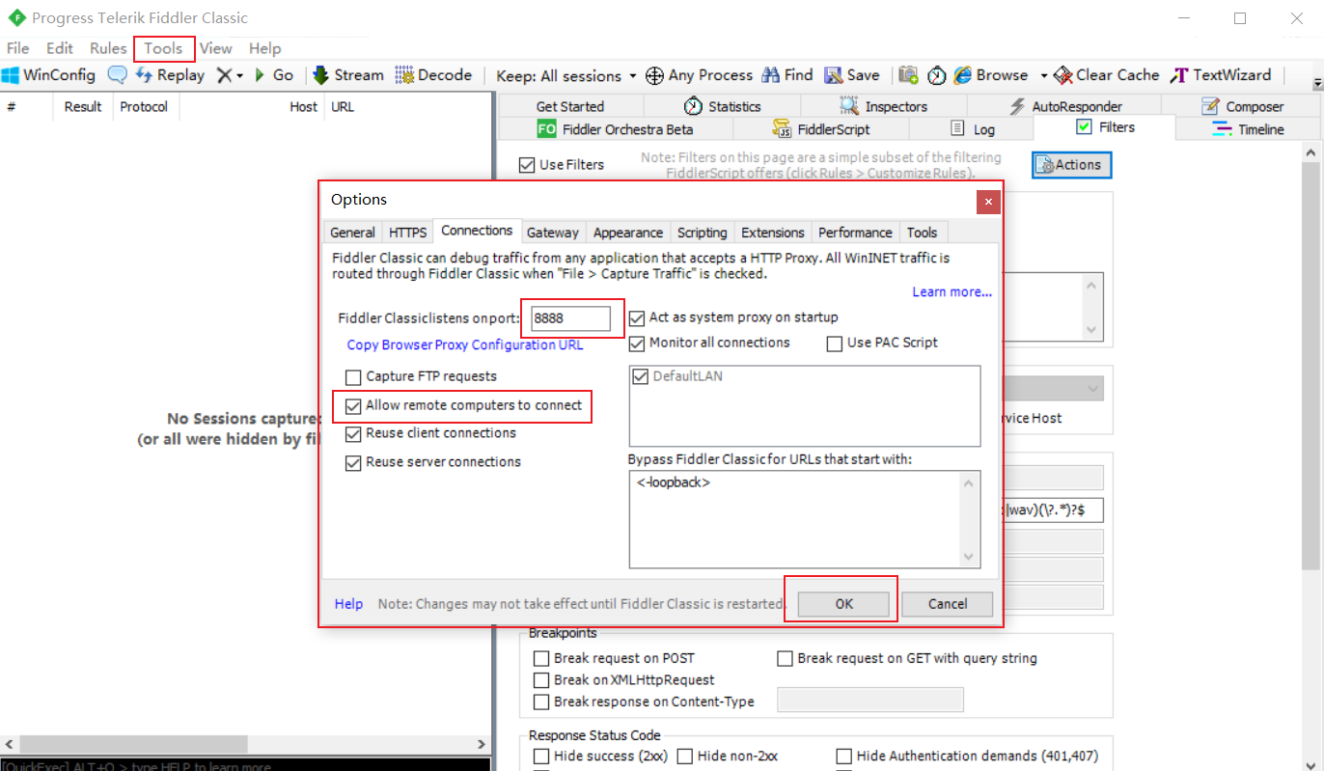
Task: Click Clear Cache in toolbar
Action: [x=1106, y=75]
